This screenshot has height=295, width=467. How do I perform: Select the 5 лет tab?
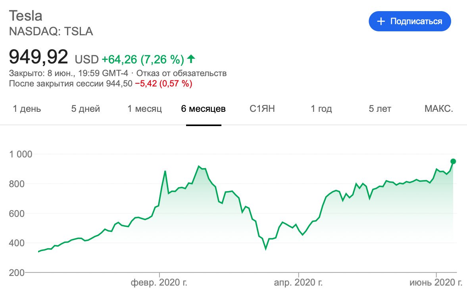[380, 109]
